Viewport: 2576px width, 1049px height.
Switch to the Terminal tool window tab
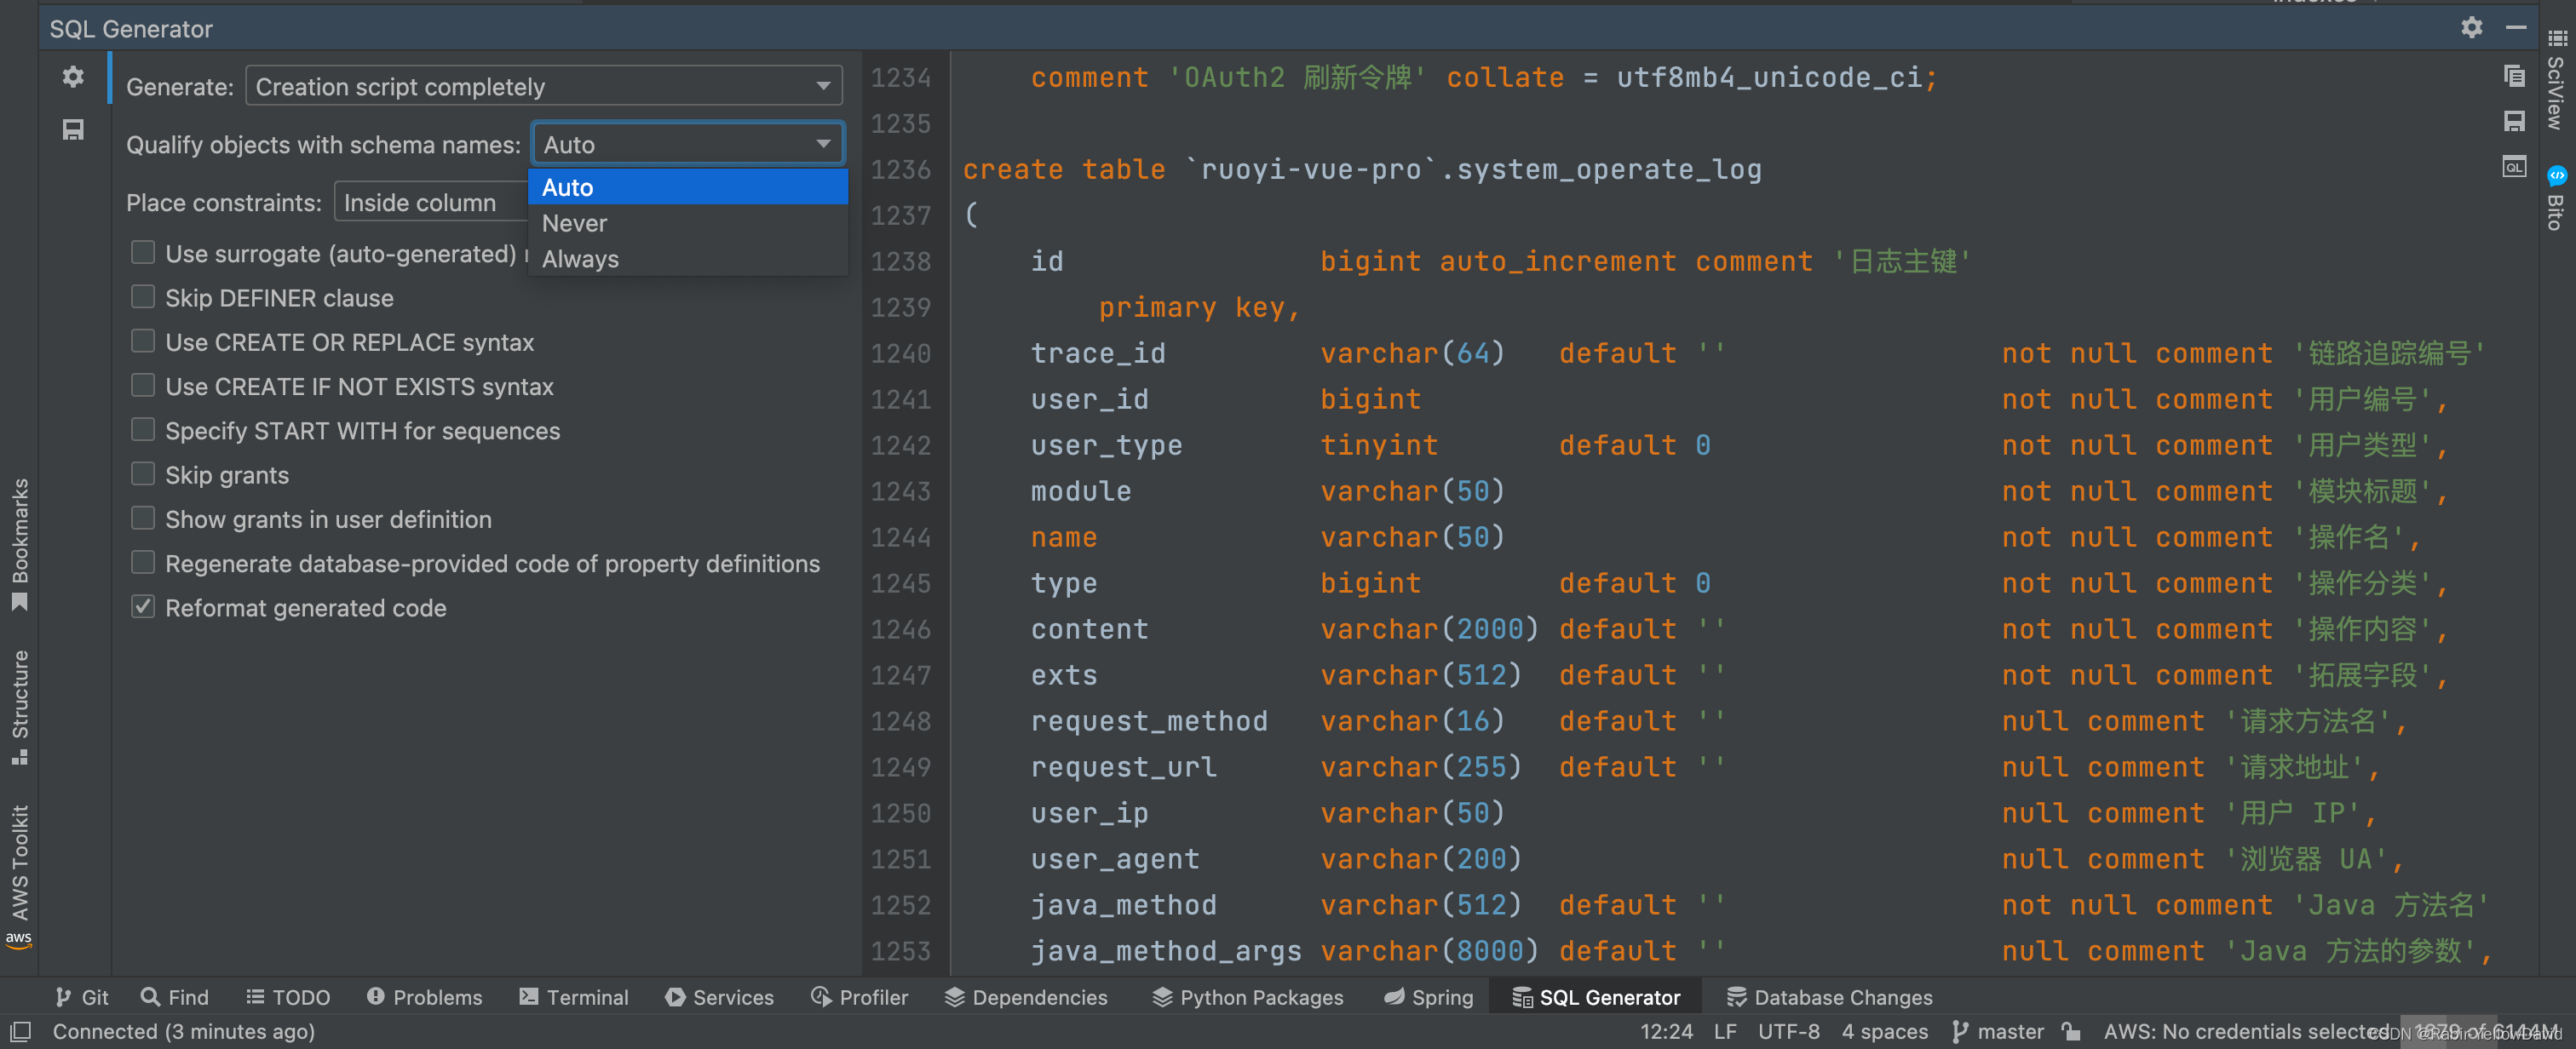point(574,997)
